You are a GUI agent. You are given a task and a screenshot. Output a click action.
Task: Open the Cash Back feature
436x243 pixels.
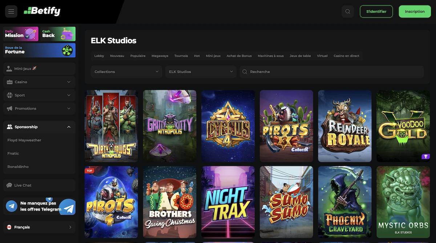58,33
